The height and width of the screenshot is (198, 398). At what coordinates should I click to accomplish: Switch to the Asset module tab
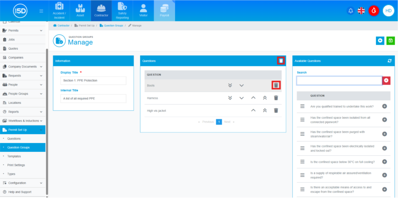click(x=80, y=11)
